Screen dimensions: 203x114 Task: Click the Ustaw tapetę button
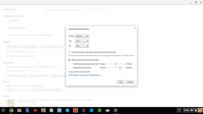tap(14, 47)
